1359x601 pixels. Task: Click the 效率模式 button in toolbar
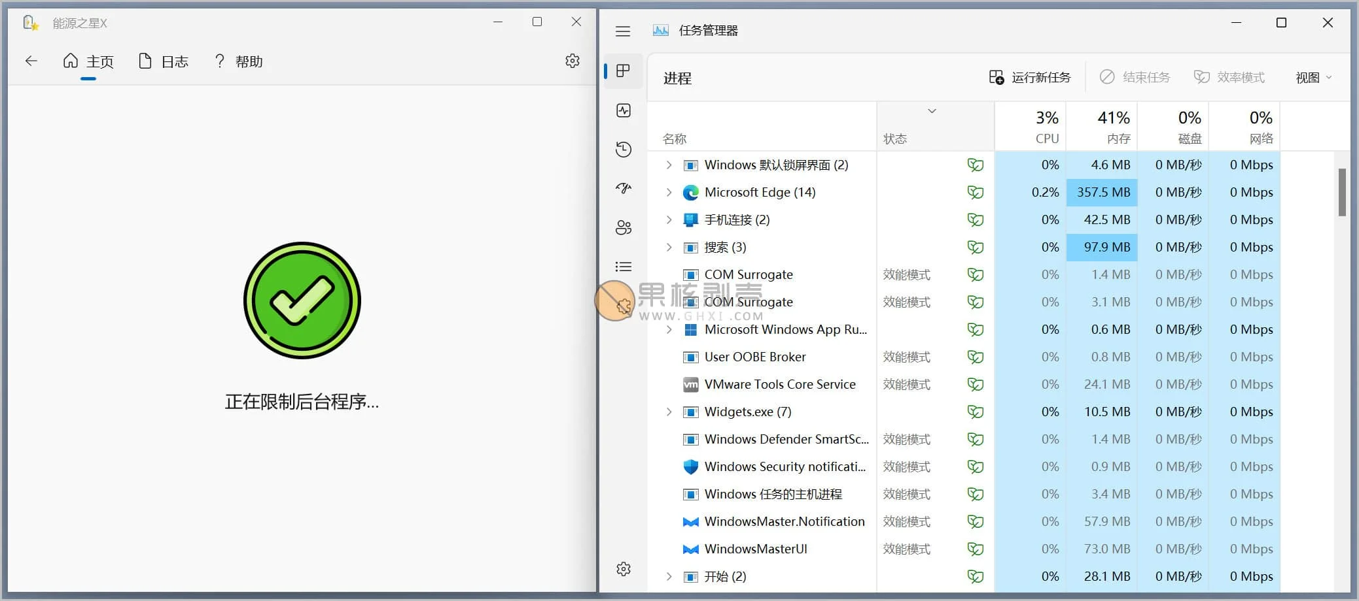point(1229,76)
